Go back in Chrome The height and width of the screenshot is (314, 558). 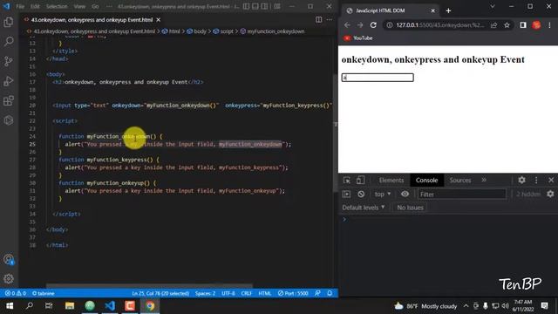tap(347, 25)
